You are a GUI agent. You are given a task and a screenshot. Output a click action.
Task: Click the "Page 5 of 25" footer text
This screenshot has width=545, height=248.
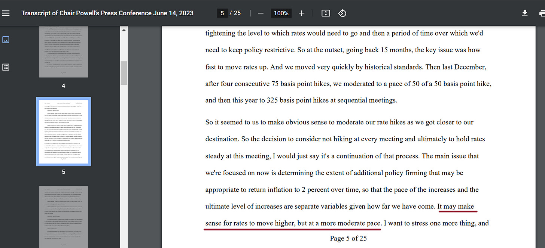click(348, 238)
